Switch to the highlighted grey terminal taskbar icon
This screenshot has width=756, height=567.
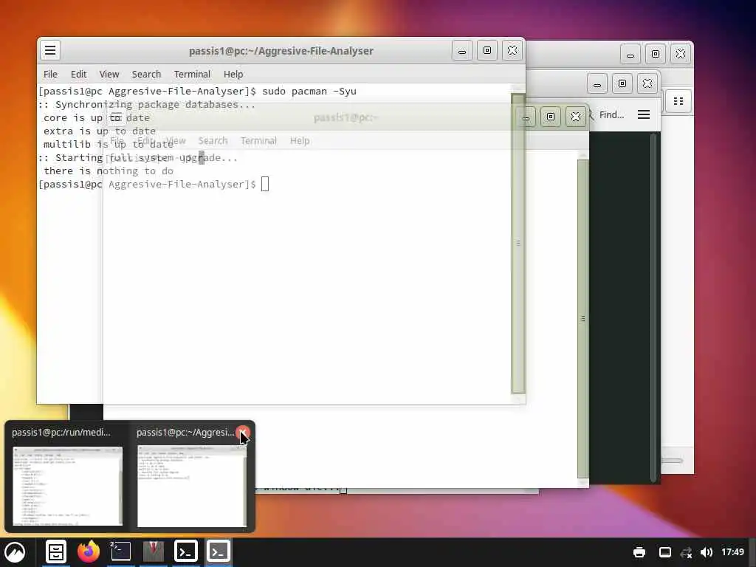point(219,551)
